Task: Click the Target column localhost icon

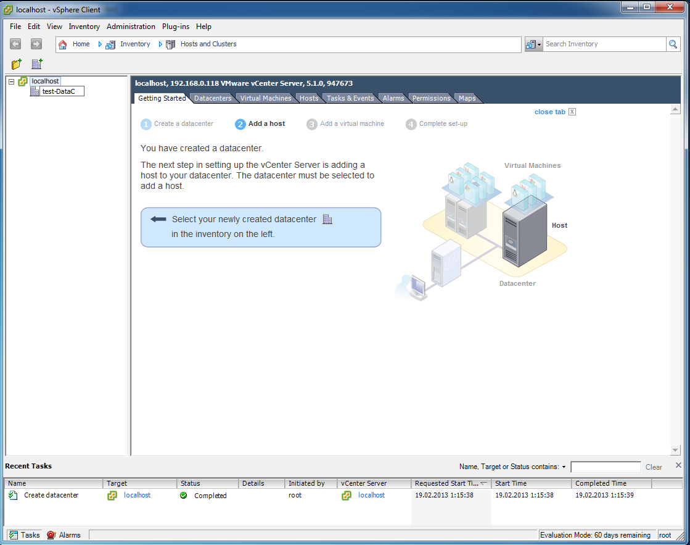Action: tap(112, 495)
